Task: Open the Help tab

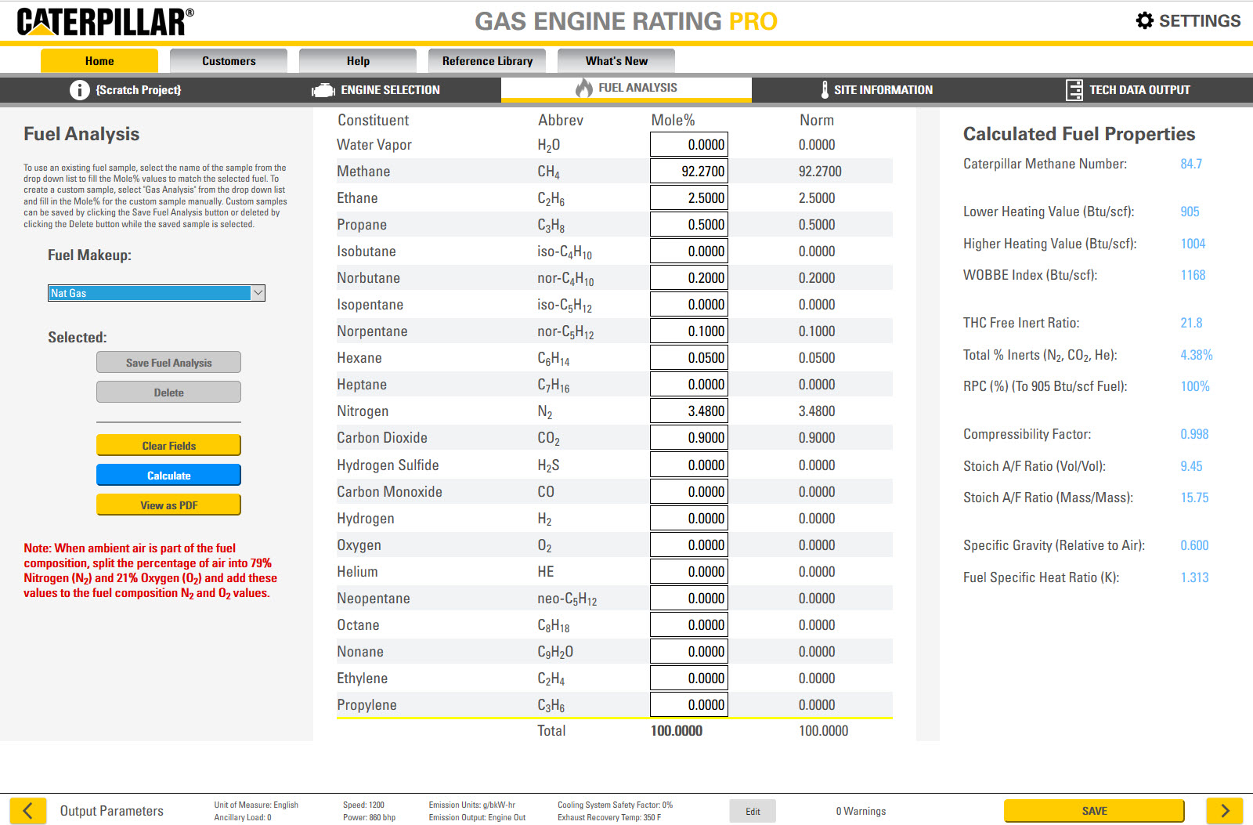Action: [358, 61]
